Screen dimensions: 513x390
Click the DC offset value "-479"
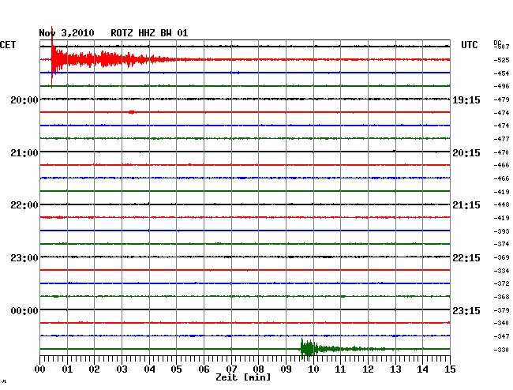(x=501, y=99)
